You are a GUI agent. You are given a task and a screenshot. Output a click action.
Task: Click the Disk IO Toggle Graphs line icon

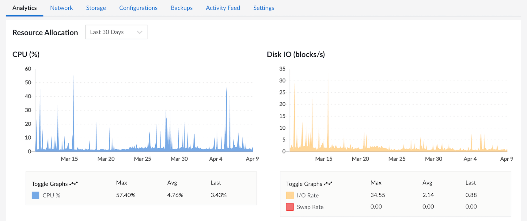click(328, 184)
